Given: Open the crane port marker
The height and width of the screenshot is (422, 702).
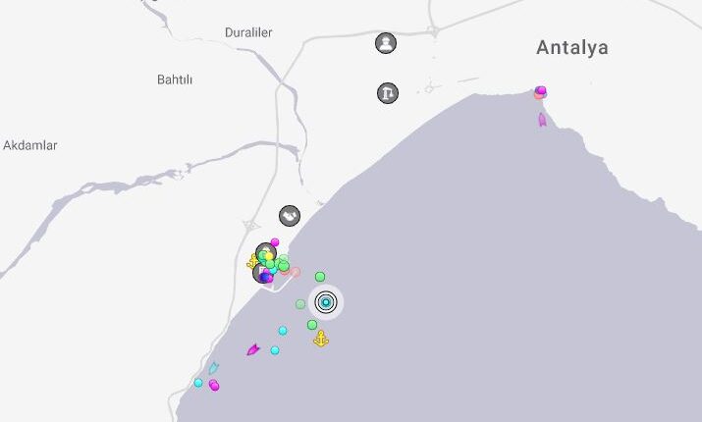Looking at the screenshot, I should (x=388, y=93).
